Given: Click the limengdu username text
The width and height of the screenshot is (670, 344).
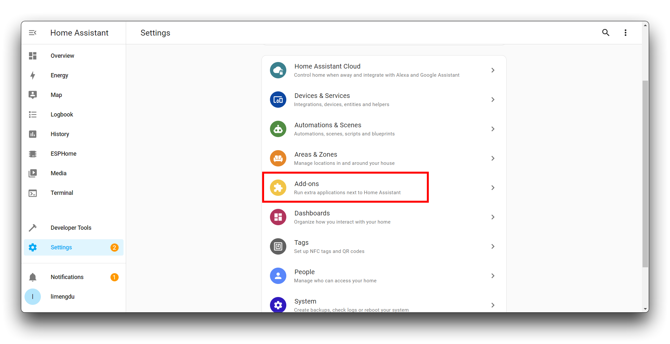Looking at the screenshot, I should click(62, 297).
